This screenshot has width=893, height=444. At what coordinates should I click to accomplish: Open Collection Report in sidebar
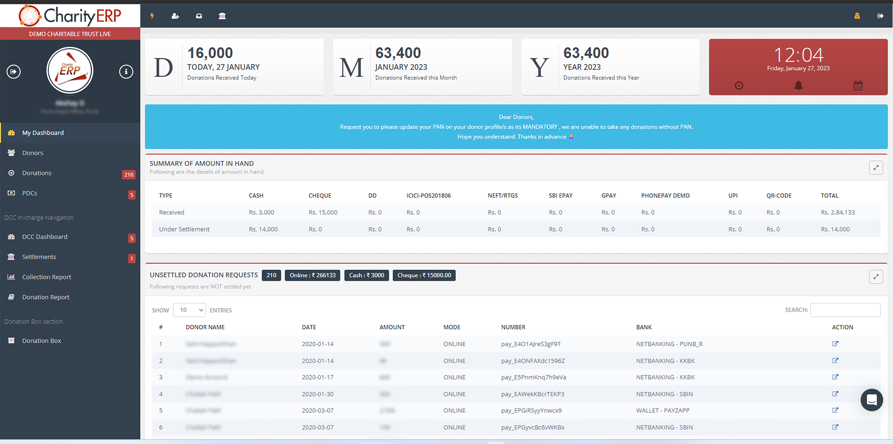(70, 277)
